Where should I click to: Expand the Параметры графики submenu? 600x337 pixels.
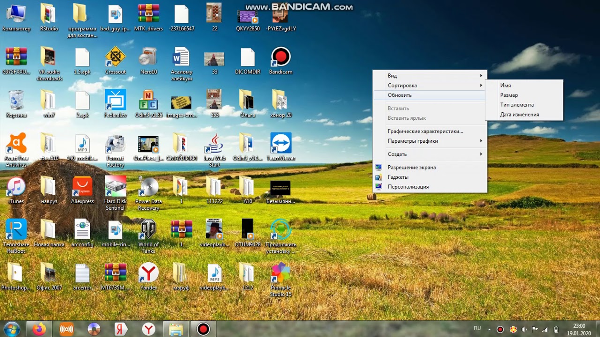pos(430,141)
